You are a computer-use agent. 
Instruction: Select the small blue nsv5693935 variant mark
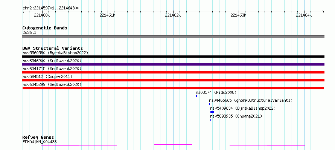[211, 120]
